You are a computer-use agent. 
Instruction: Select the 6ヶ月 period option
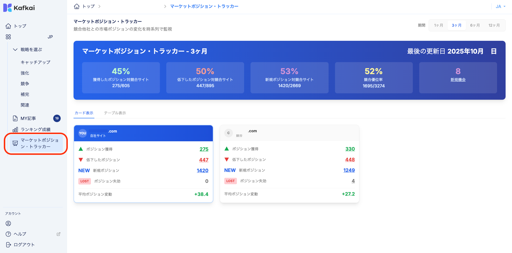click(475, 25)
